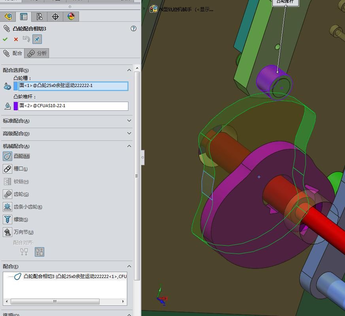The height and width of the screenshot is (316, 345).
Task: Open the help question mark icon
Action: (134, 28)
